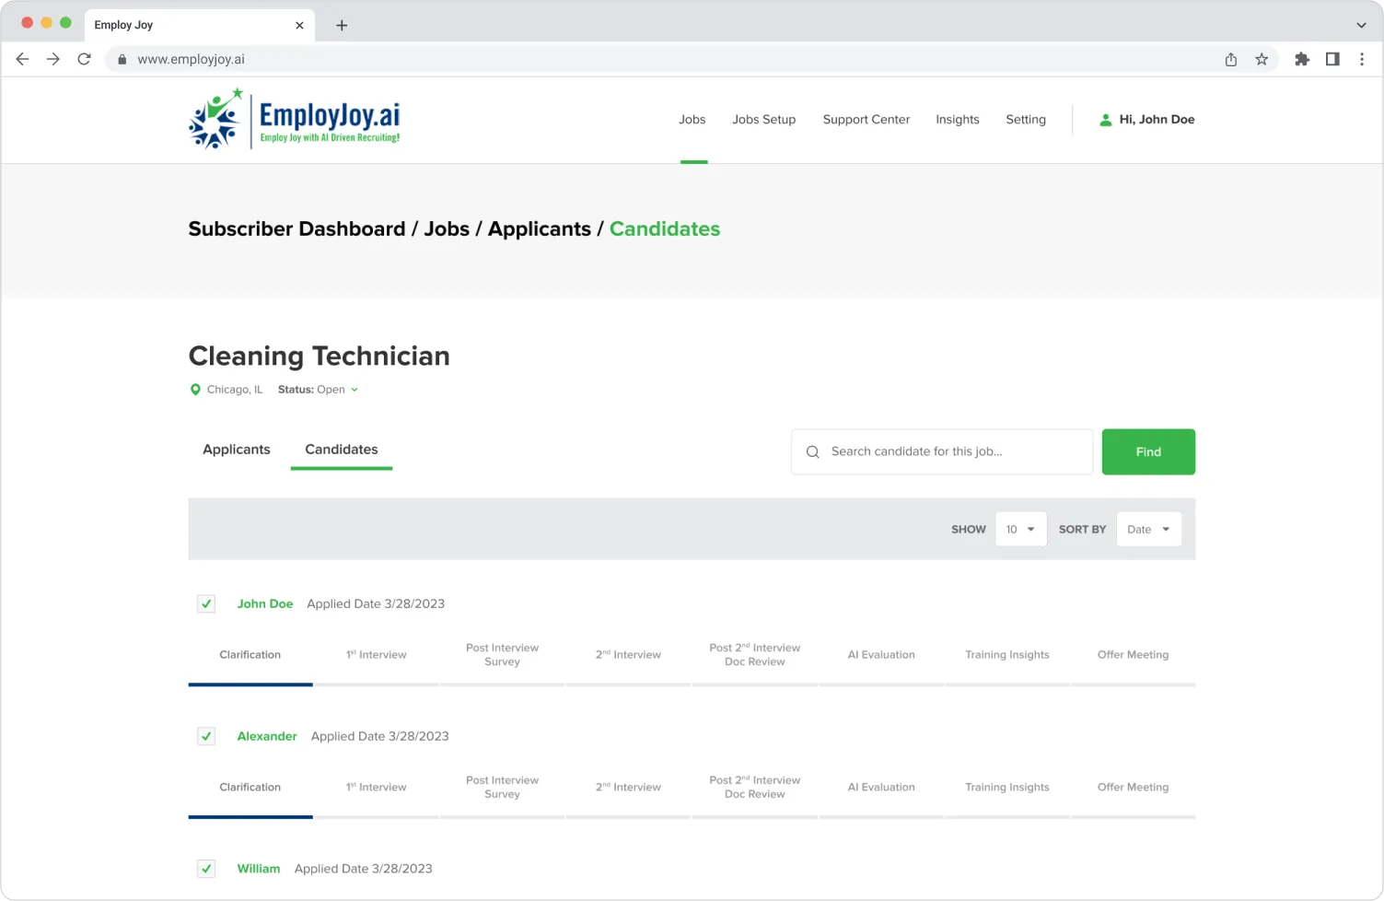
Task: Open the Jobs Setup menu item
Action: point(763,120)
